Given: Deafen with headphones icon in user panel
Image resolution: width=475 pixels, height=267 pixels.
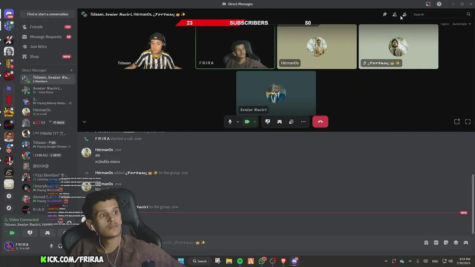Looking at the screenshot, I should pyautogui.click(x=60, y=246).
